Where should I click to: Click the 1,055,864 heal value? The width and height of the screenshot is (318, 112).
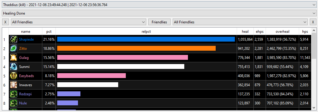click(245, 39)
